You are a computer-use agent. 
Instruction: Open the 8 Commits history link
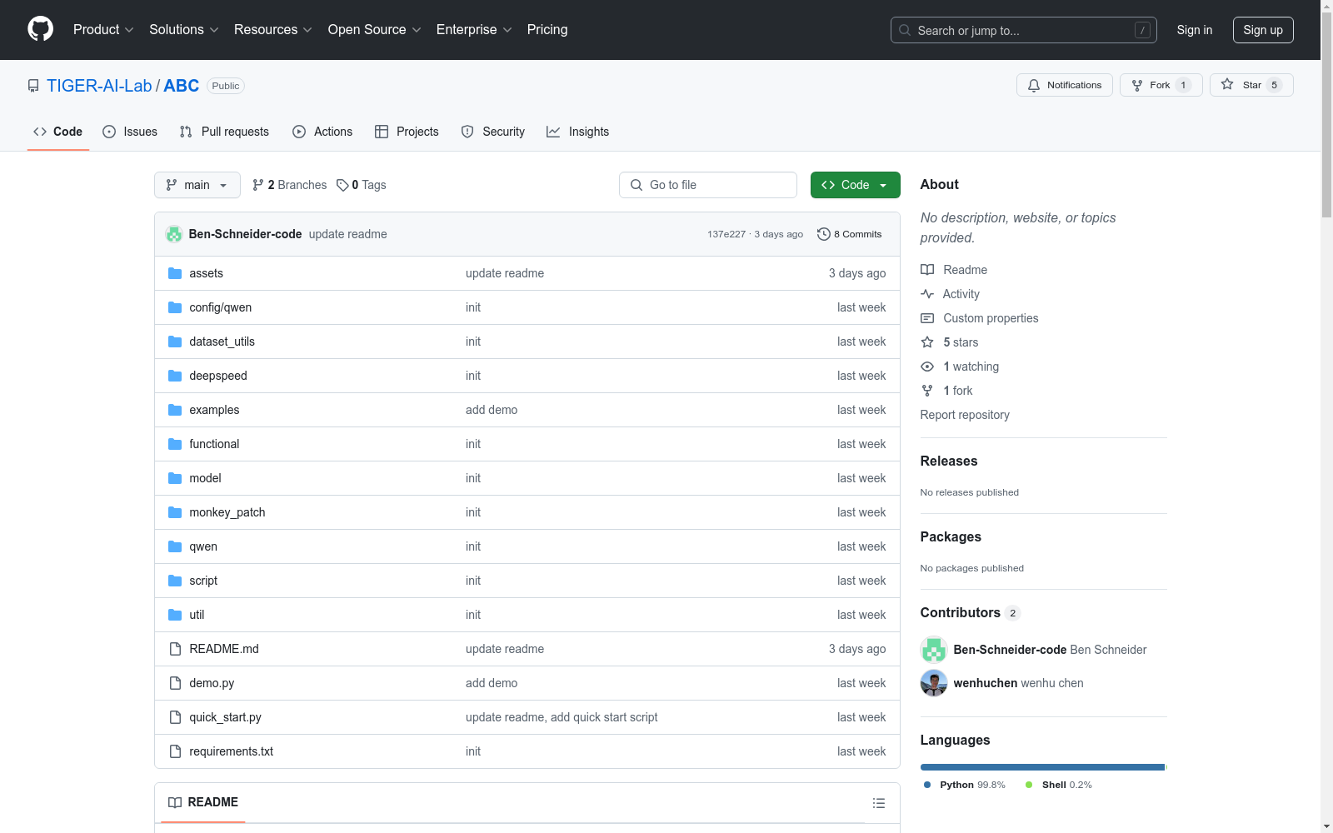850,234
